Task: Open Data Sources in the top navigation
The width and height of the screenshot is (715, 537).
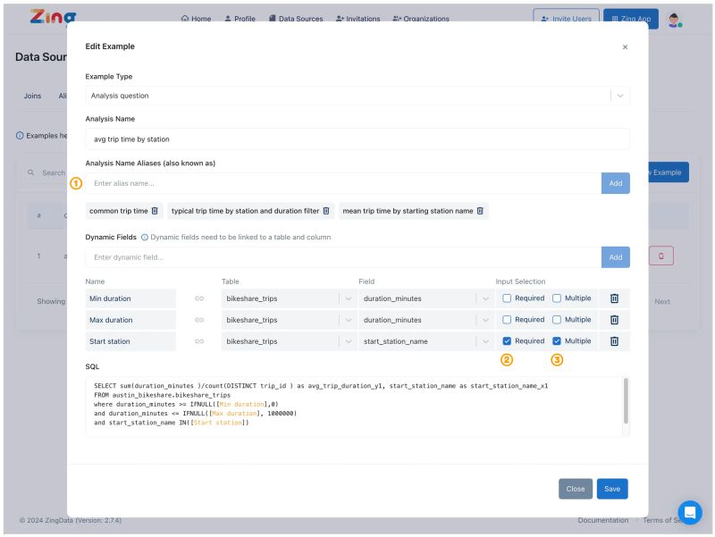Action: click(296, 19)
